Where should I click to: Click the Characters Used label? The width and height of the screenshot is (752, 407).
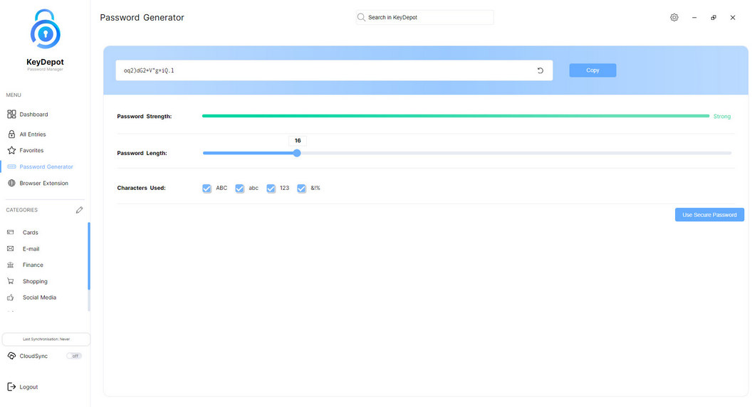pyautogui.click(x=141, y=188)
